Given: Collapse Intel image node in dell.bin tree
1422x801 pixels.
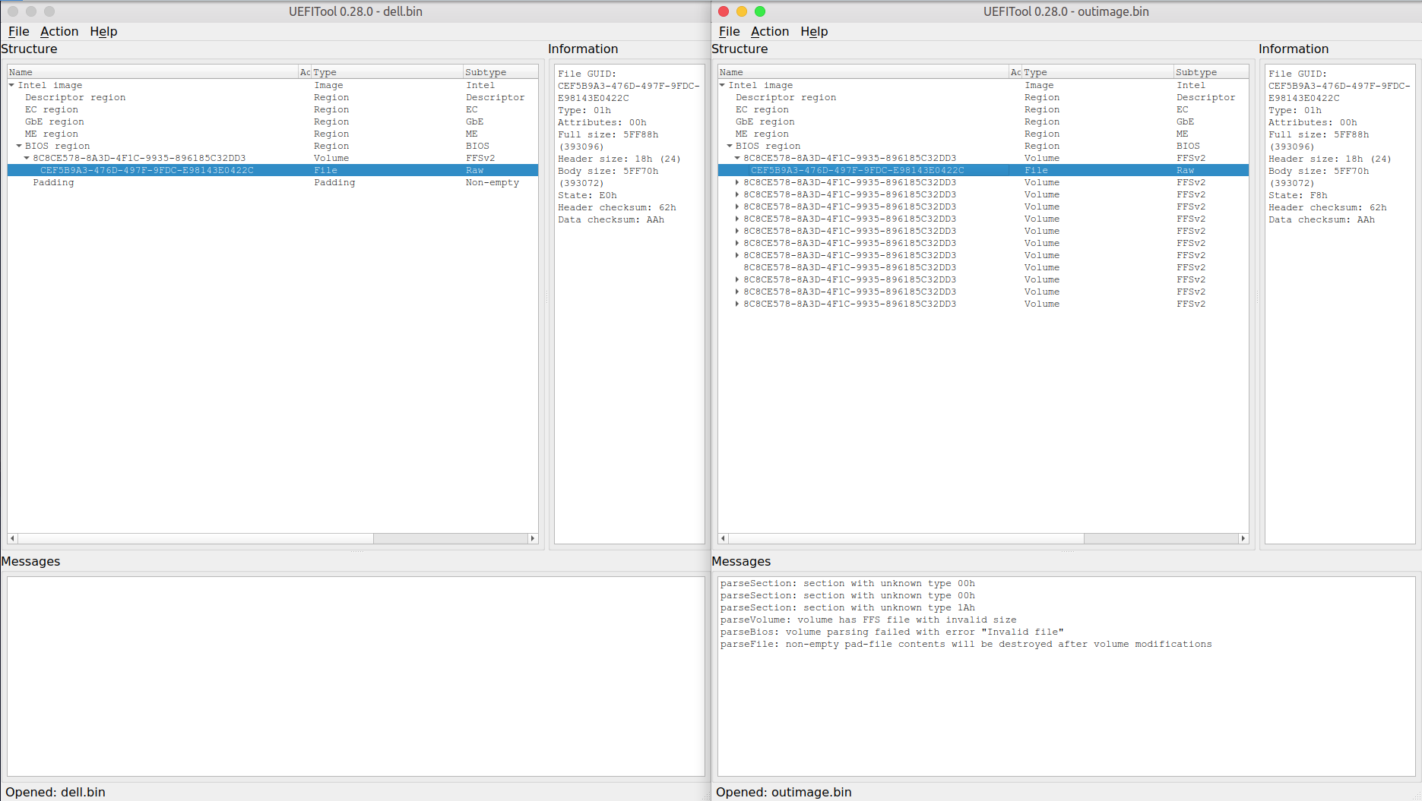Looking at the screenshot, I should (x=12, y=85).
